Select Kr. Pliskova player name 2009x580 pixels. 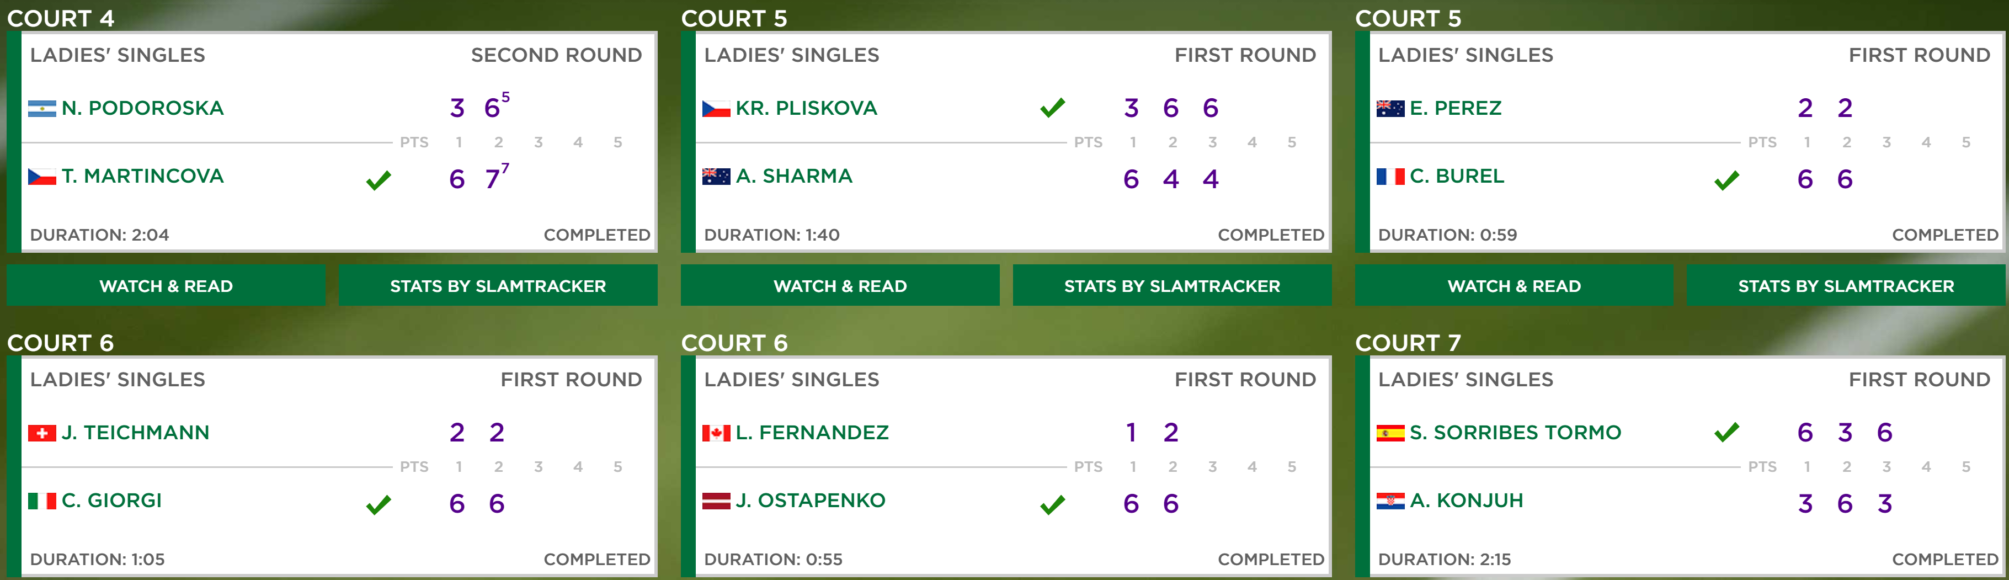click(806, 108)
